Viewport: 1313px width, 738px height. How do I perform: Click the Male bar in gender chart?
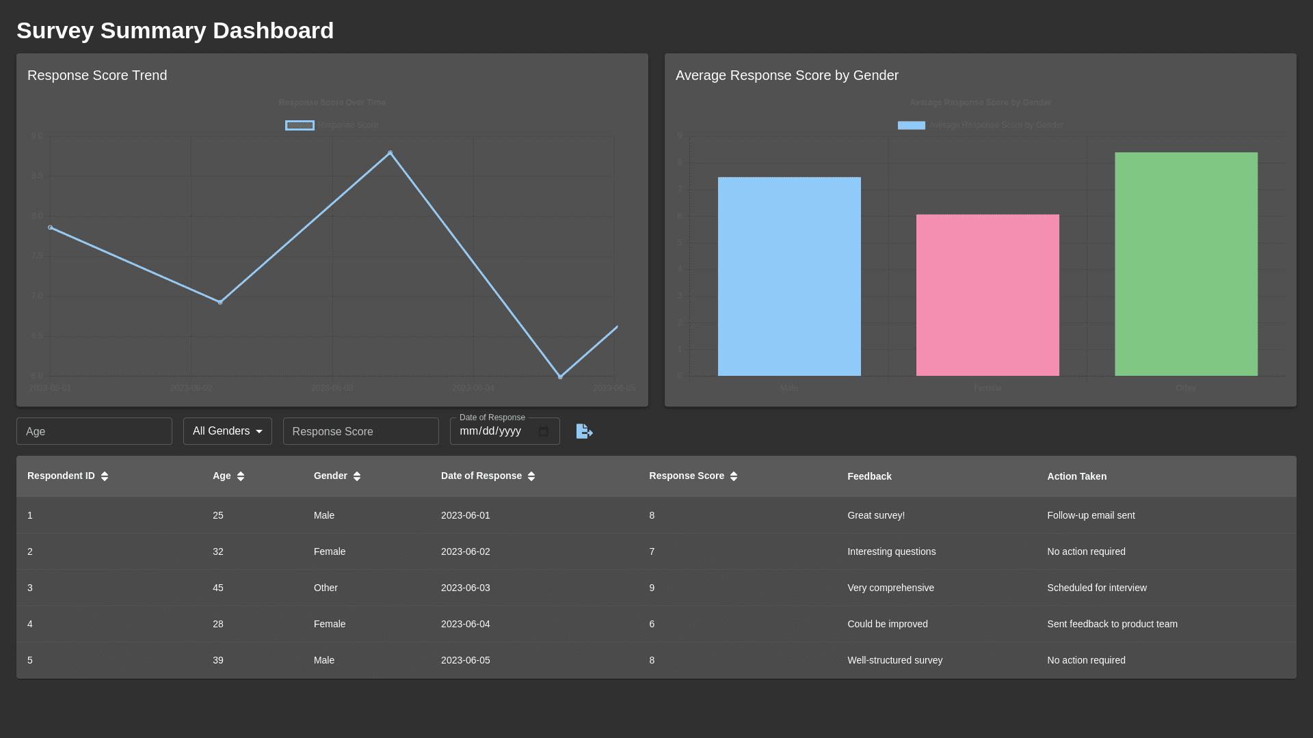[x=789, y=276]
